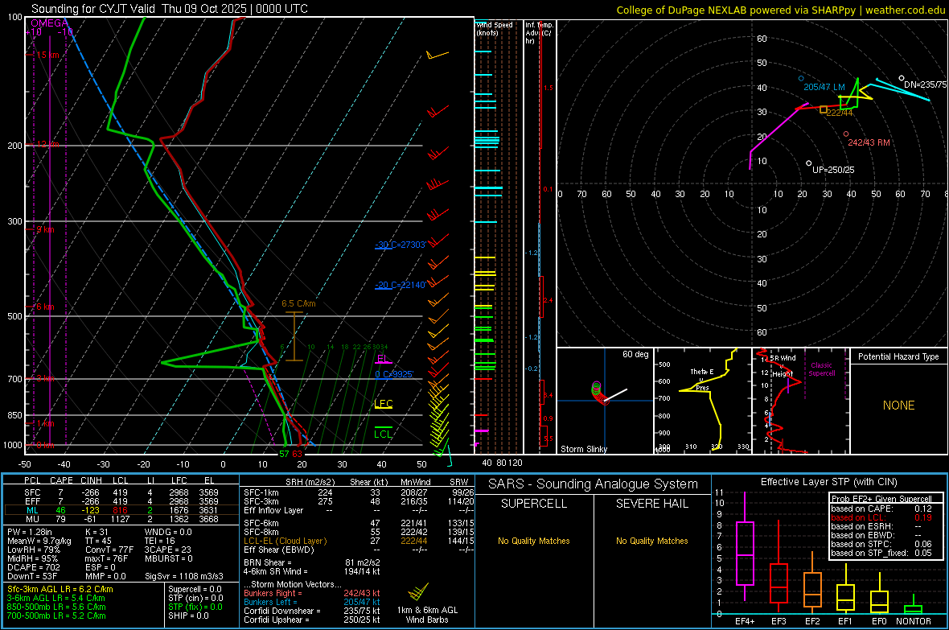The image size is (949, 630).
Task: Click surface temperature value 63
Action: 297,454
